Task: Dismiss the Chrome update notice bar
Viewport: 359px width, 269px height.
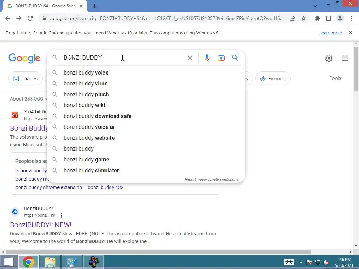Action: [x=350, y=33]
